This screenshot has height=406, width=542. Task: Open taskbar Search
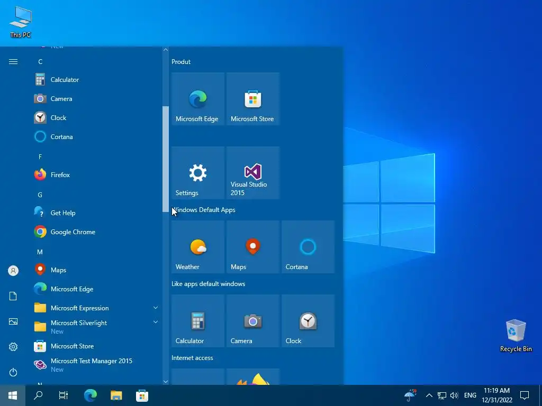[x=38, y=395]
